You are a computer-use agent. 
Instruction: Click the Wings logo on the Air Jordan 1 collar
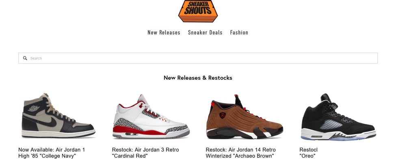[34, 109]
